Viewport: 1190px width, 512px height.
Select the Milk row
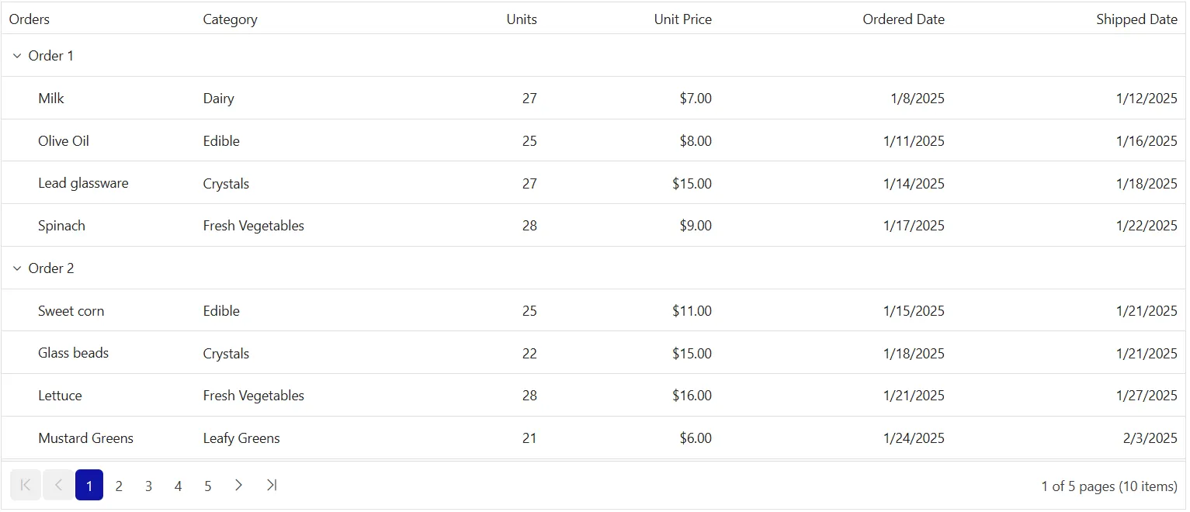[x=594, y=99]
